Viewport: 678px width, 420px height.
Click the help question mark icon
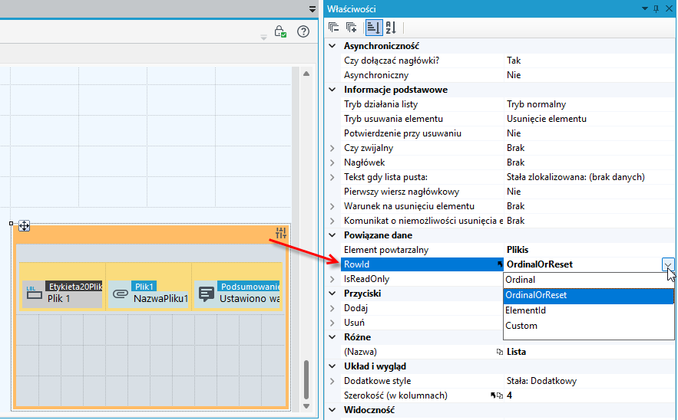pos(303,31)
